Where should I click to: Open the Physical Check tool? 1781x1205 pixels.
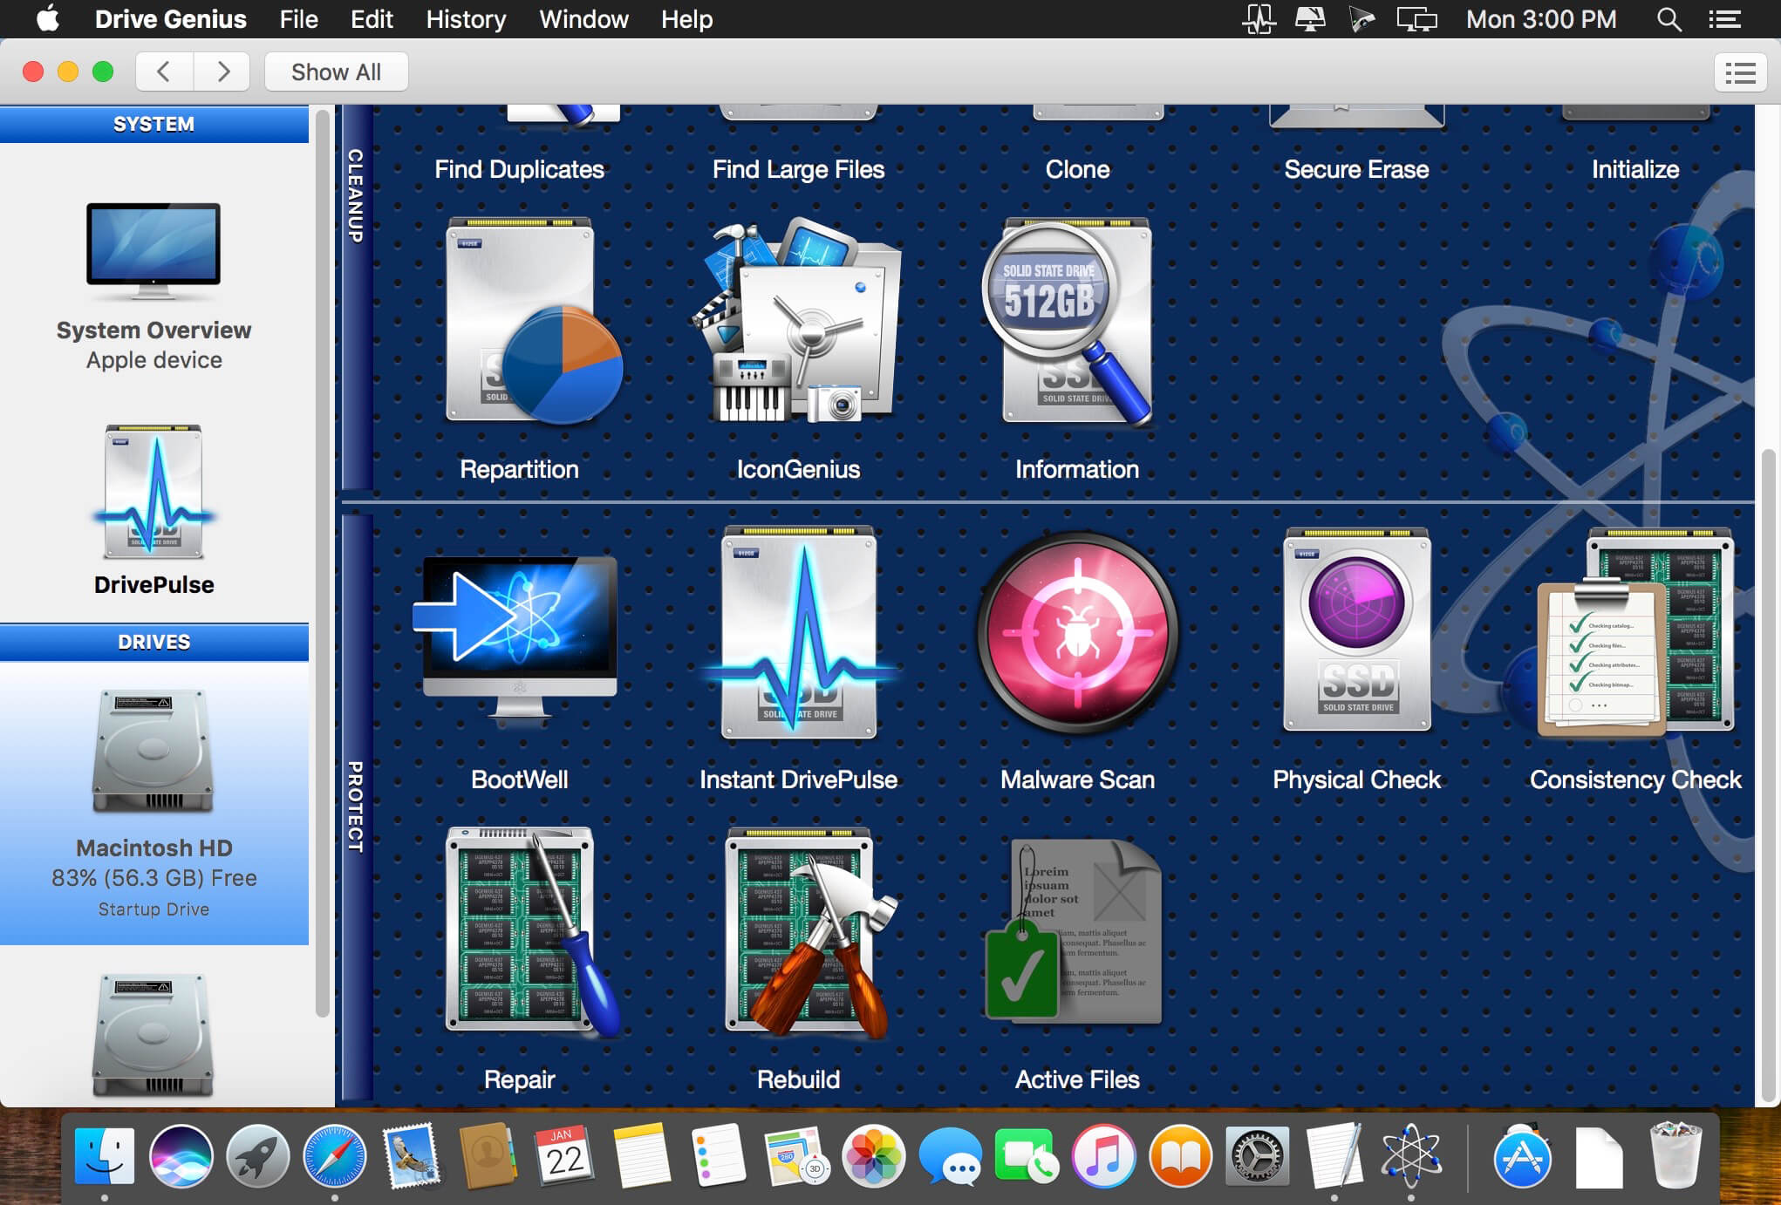[1356, 660]
